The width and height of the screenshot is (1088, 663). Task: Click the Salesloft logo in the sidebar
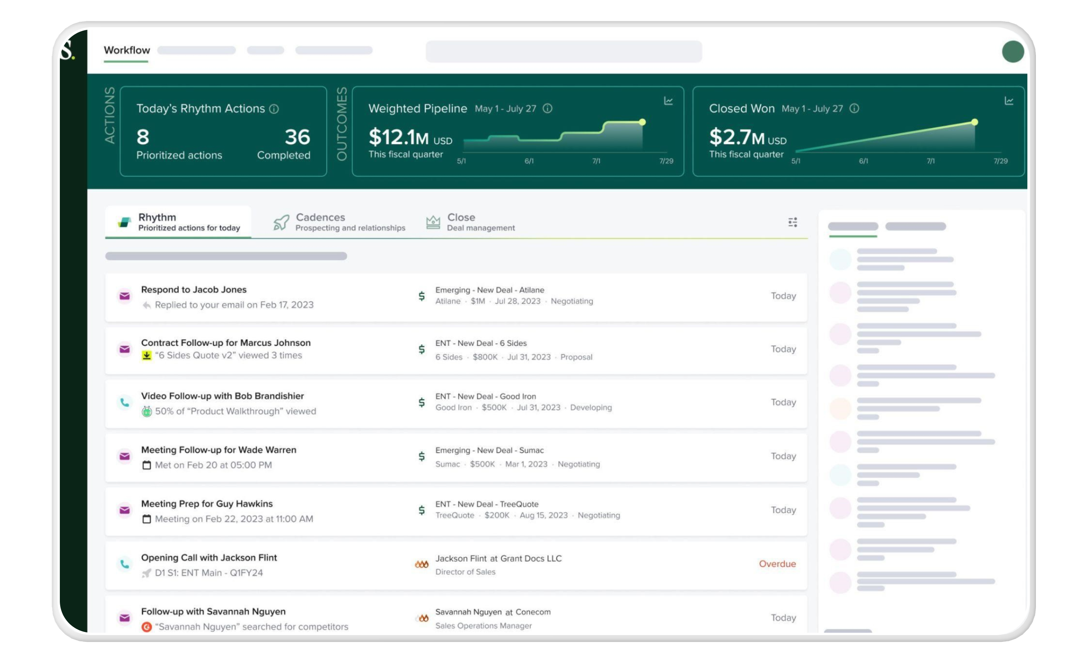point(68,50)
